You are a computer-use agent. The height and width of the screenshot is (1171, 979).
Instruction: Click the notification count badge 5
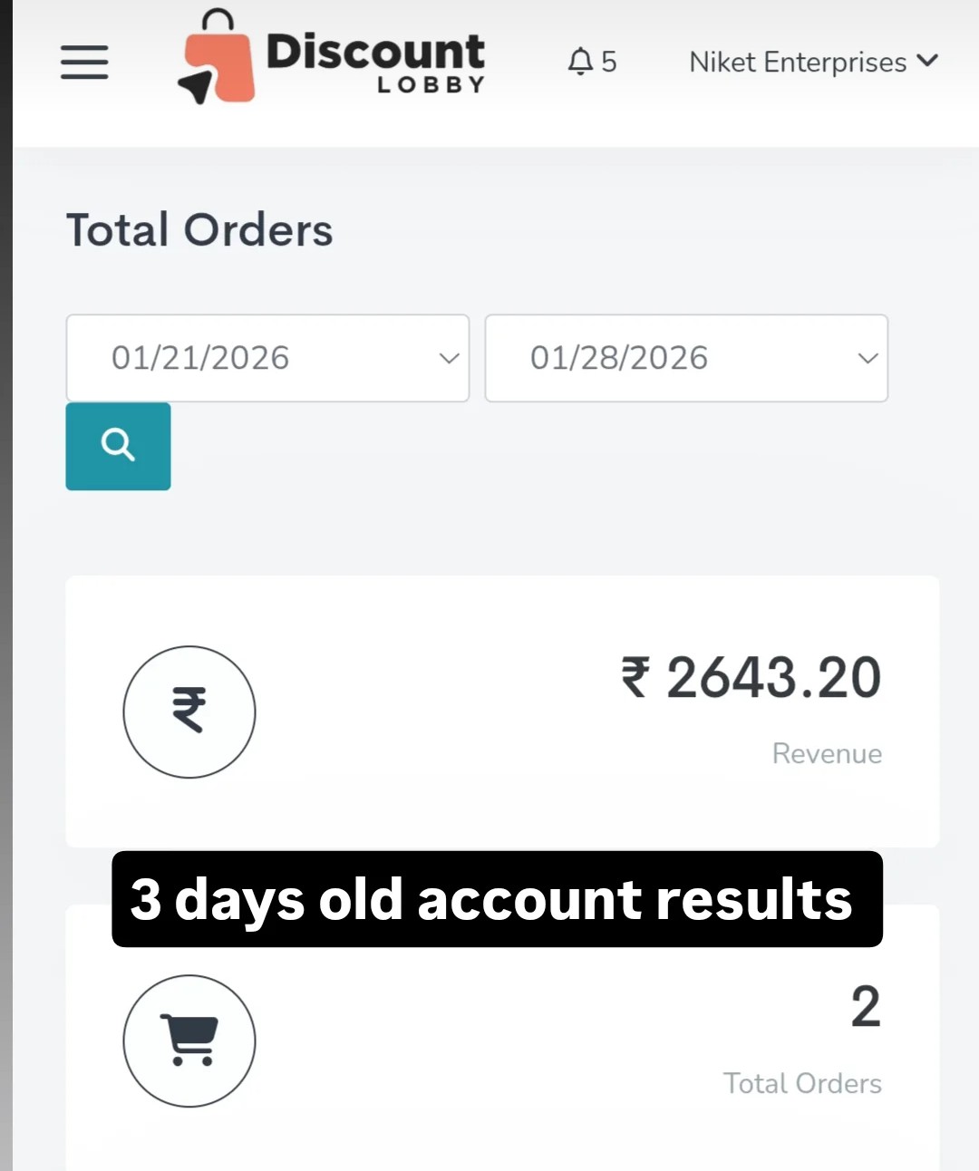pyautogui.click(x=609, y=62)
